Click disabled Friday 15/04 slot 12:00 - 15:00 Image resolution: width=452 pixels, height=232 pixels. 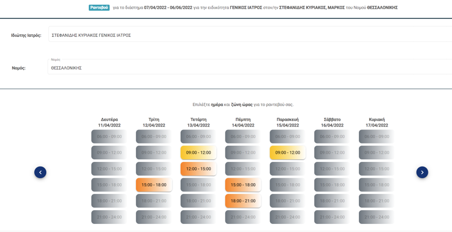coord(288,168)
